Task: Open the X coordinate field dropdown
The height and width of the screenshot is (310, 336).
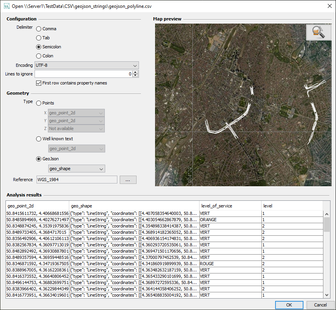Action: click(x=76, y=113)
